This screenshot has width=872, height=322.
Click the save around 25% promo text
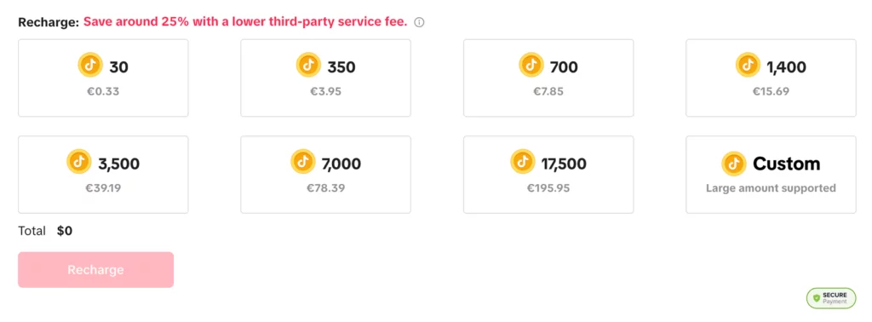pos(245,22)
